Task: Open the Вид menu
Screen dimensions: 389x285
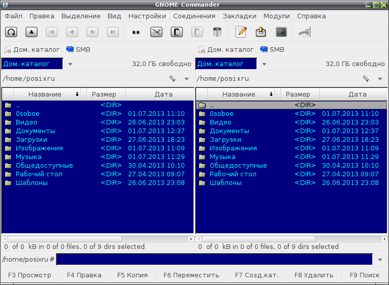Action: click(x=114, y=16)
